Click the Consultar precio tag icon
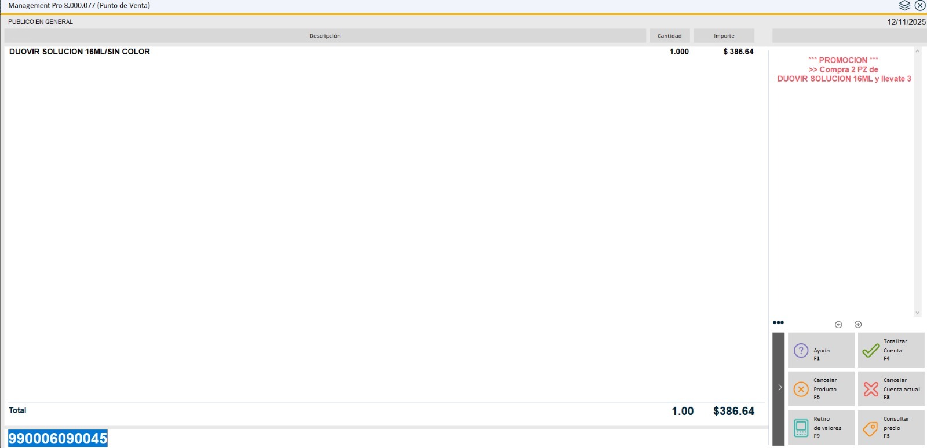927x448 pixels. (870, 428)
